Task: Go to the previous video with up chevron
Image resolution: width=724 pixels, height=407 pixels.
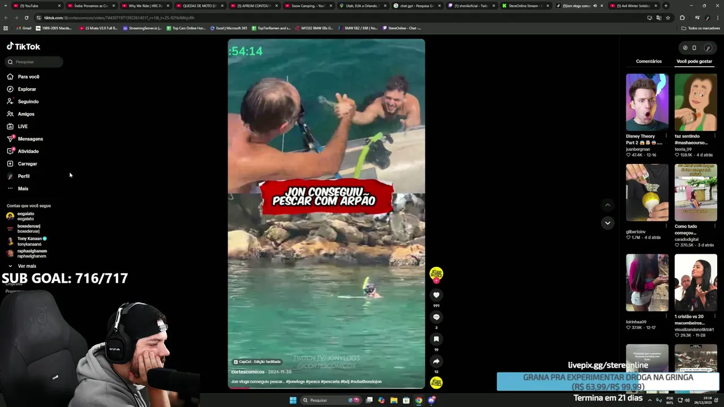Action: (607, 205)
